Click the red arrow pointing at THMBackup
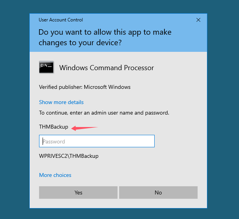 (x=84, y=127)
